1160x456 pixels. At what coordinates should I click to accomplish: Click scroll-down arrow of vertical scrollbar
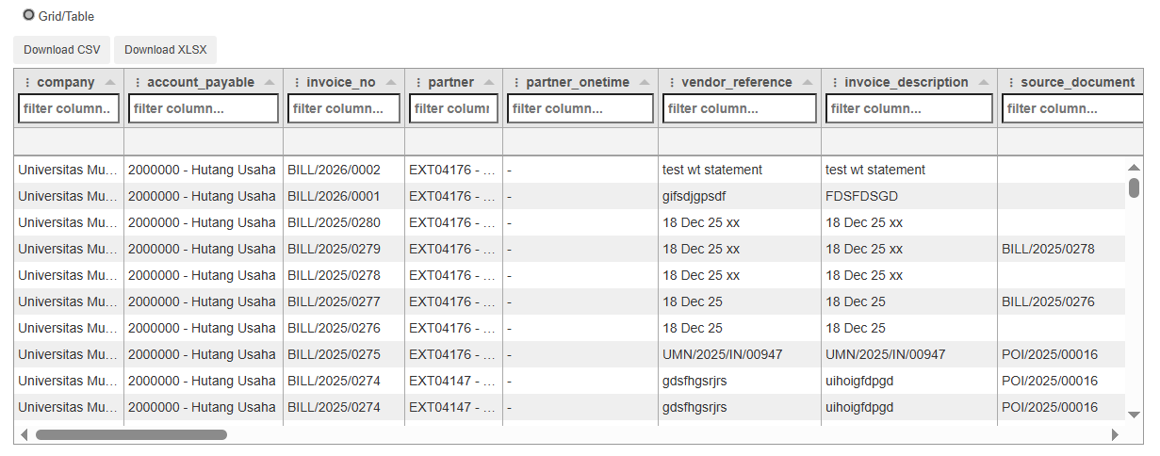click(x=1134, y=415)
